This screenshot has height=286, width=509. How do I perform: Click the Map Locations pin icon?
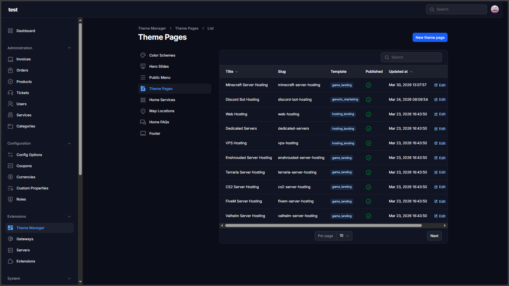(143, 111)
